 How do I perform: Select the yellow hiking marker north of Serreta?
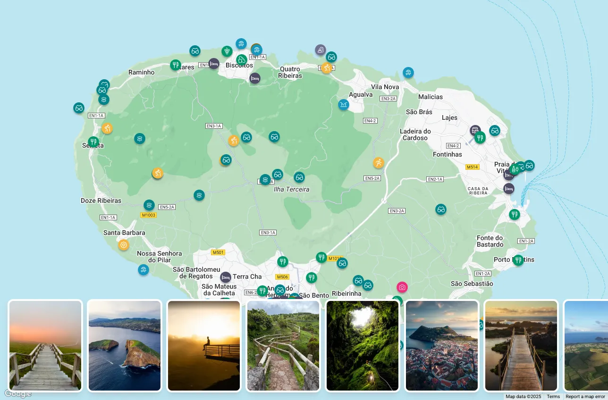(107, 128)
